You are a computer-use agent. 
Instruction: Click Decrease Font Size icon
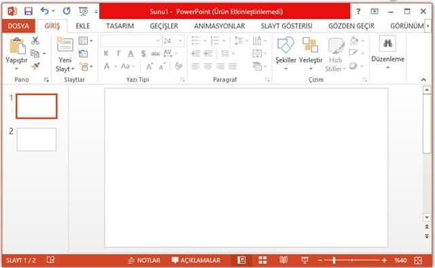click(162, 66)
